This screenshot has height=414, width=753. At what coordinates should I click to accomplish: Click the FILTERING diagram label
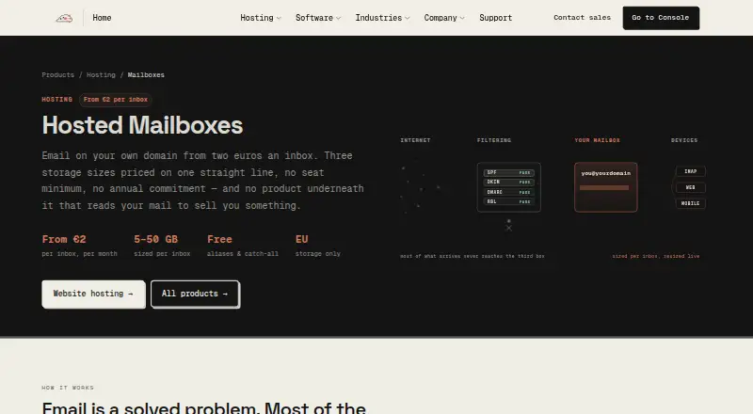coord(493,140)
